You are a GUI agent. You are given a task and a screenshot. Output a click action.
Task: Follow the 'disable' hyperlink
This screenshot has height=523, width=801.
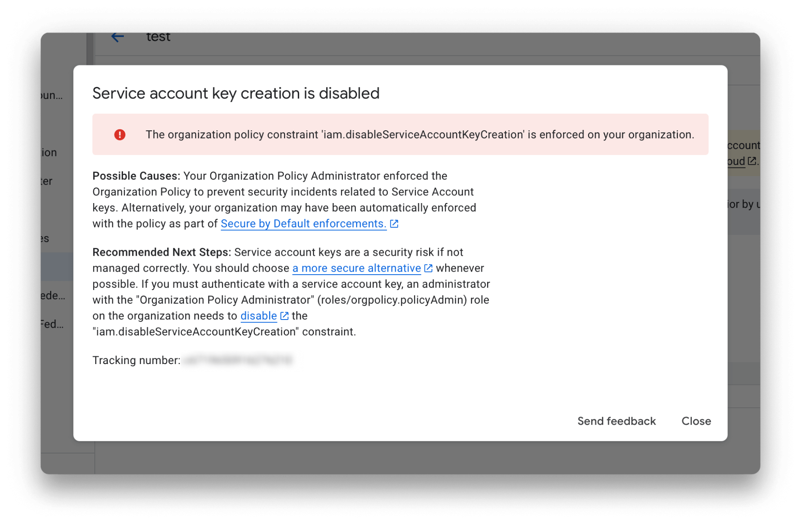tap(258, 316)
